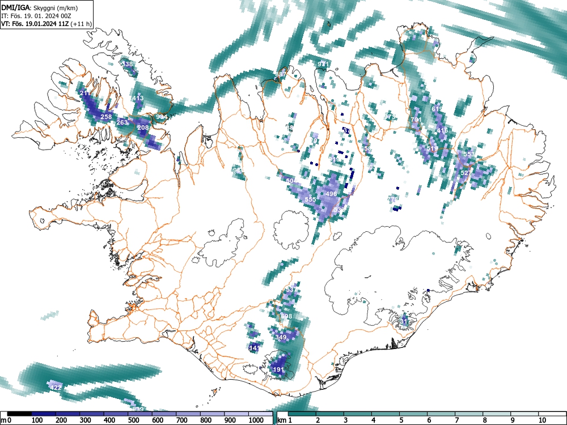Image resolution: width=567 pixels, height=425 pixels.
Task: Click the 'IT: Fös. 19. 01. 2024 00Z' line
Action: click(36, 16)
